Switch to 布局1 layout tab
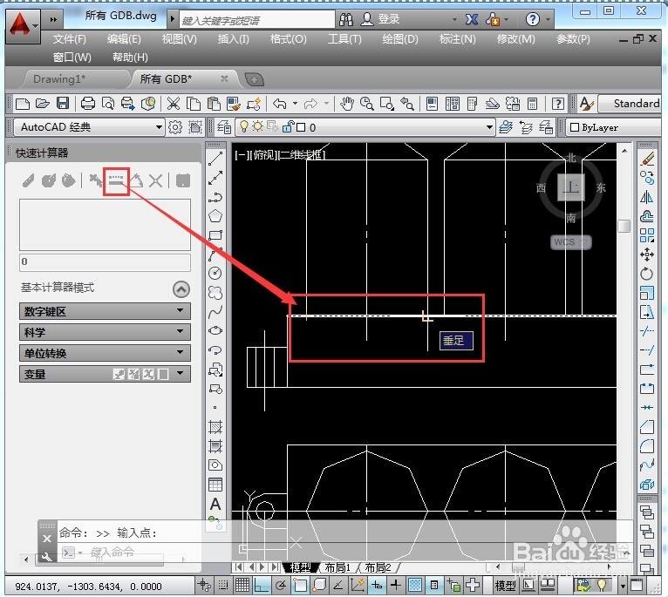Screen dimensions: 668x597 (337, 567)
